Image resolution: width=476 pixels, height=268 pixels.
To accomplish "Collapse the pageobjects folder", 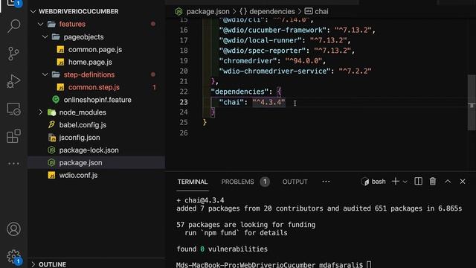I will [45, 36].
